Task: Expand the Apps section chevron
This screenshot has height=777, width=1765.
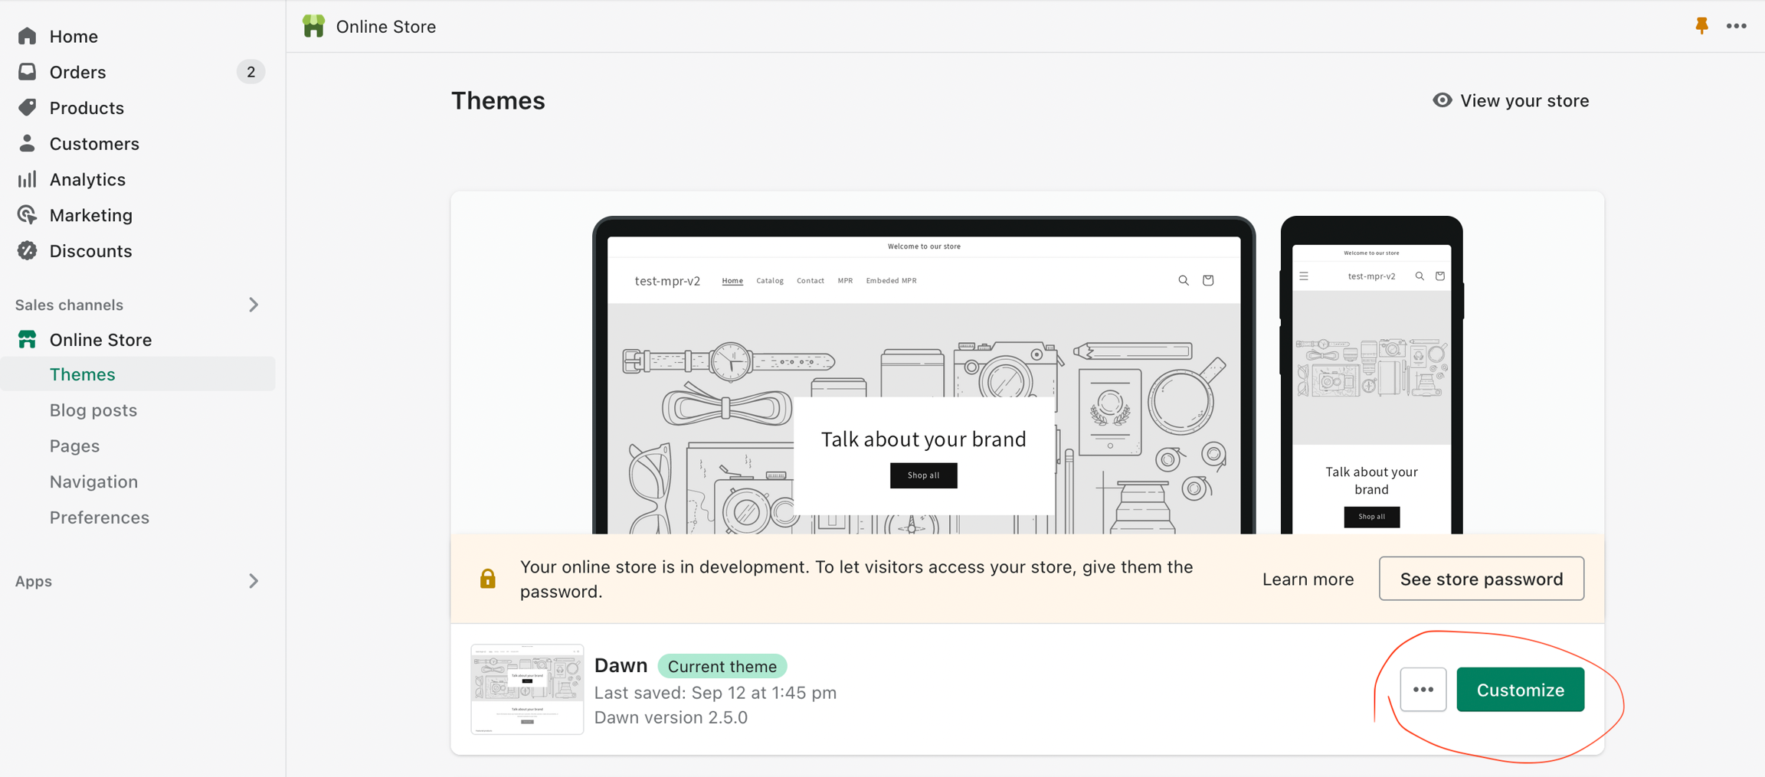Action: point(254,581)
